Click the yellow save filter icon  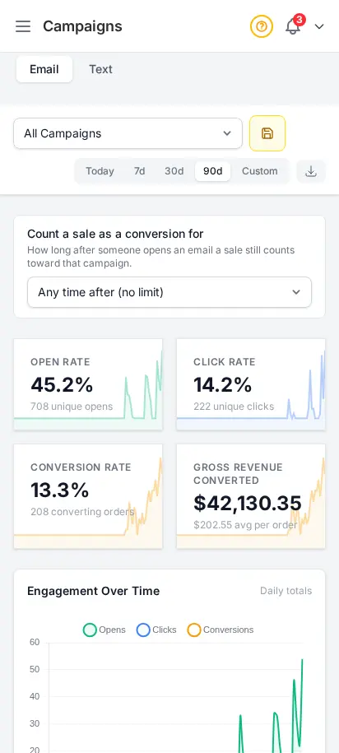click(267, 133)
